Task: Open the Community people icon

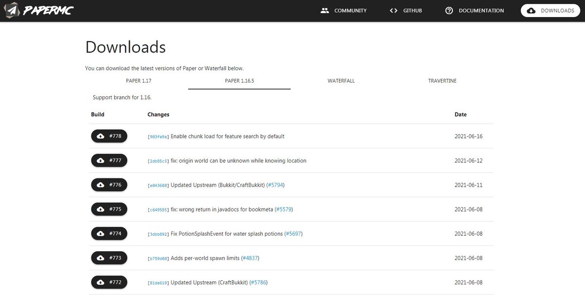Action: (325, 10)
